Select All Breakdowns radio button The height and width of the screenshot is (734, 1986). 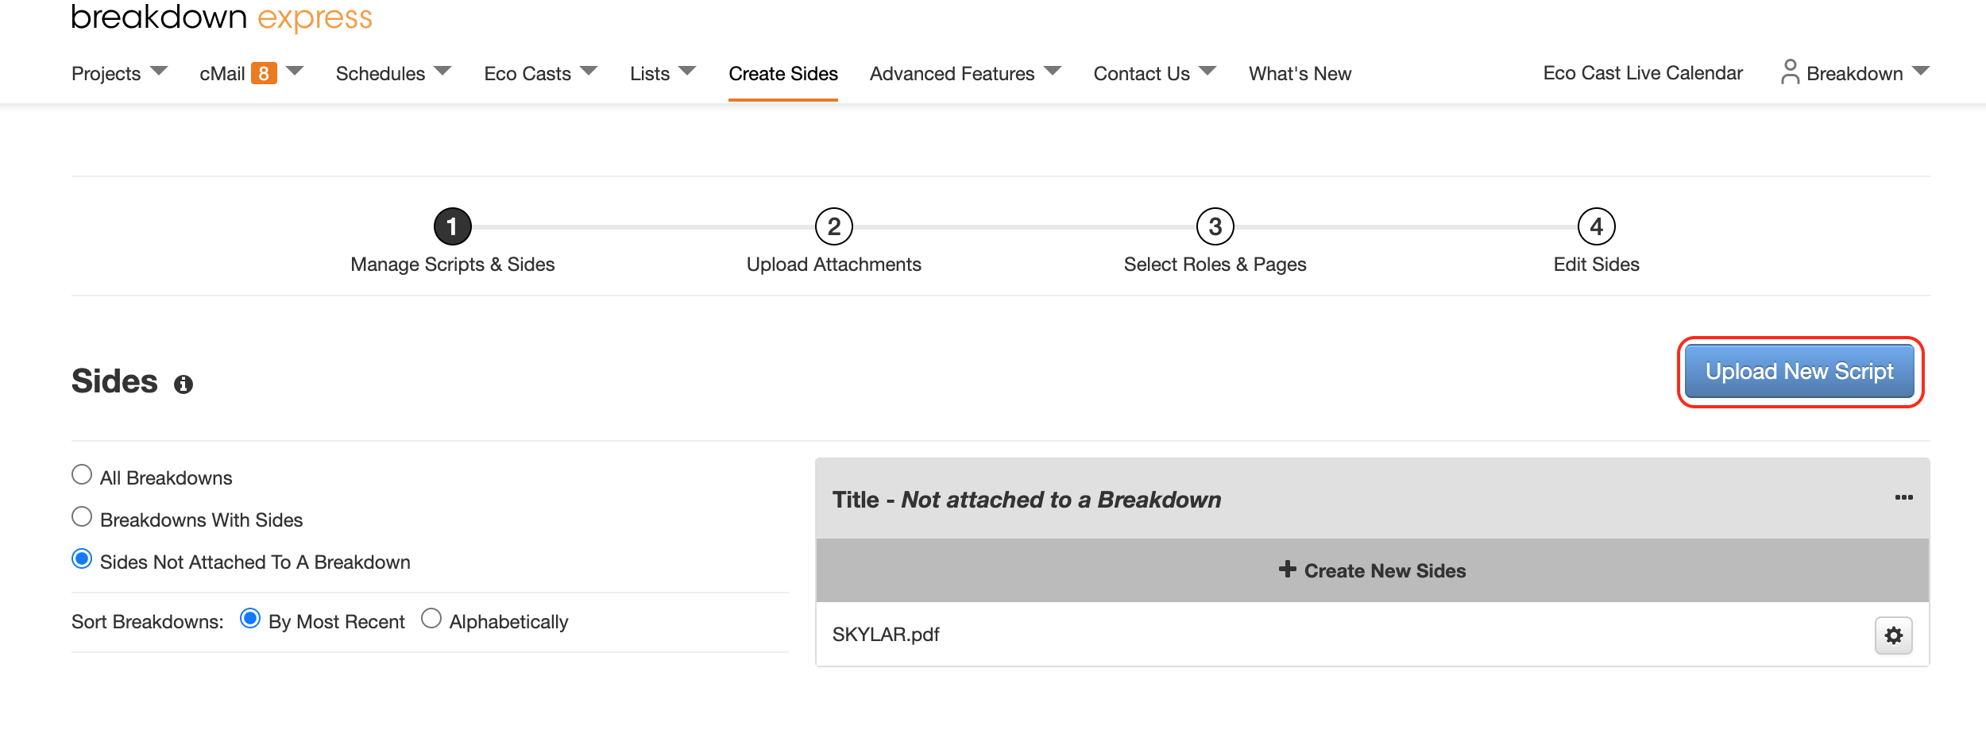pos(82,475)
